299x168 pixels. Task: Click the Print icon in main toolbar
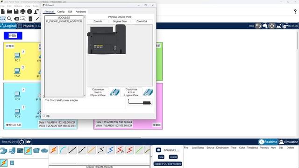coord(23,12)
